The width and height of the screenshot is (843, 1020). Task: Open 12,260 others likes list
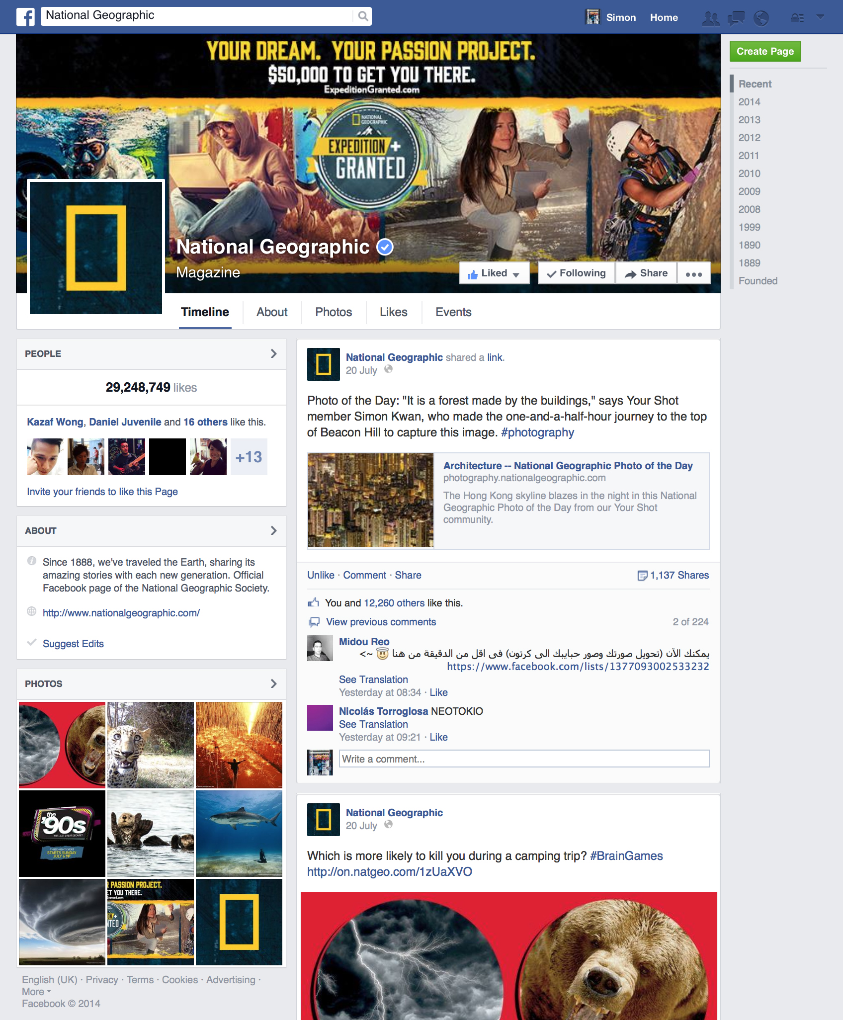(394, 603)
